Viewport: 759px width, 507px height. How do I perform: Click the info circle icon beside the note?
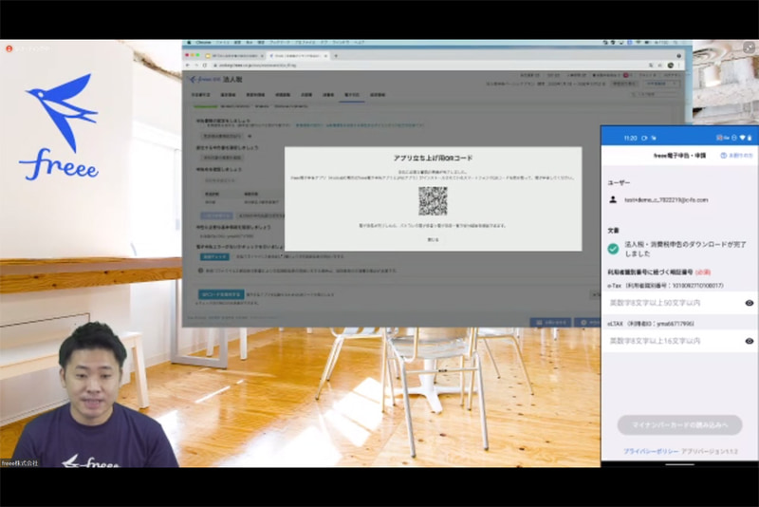tap(200, 271)
